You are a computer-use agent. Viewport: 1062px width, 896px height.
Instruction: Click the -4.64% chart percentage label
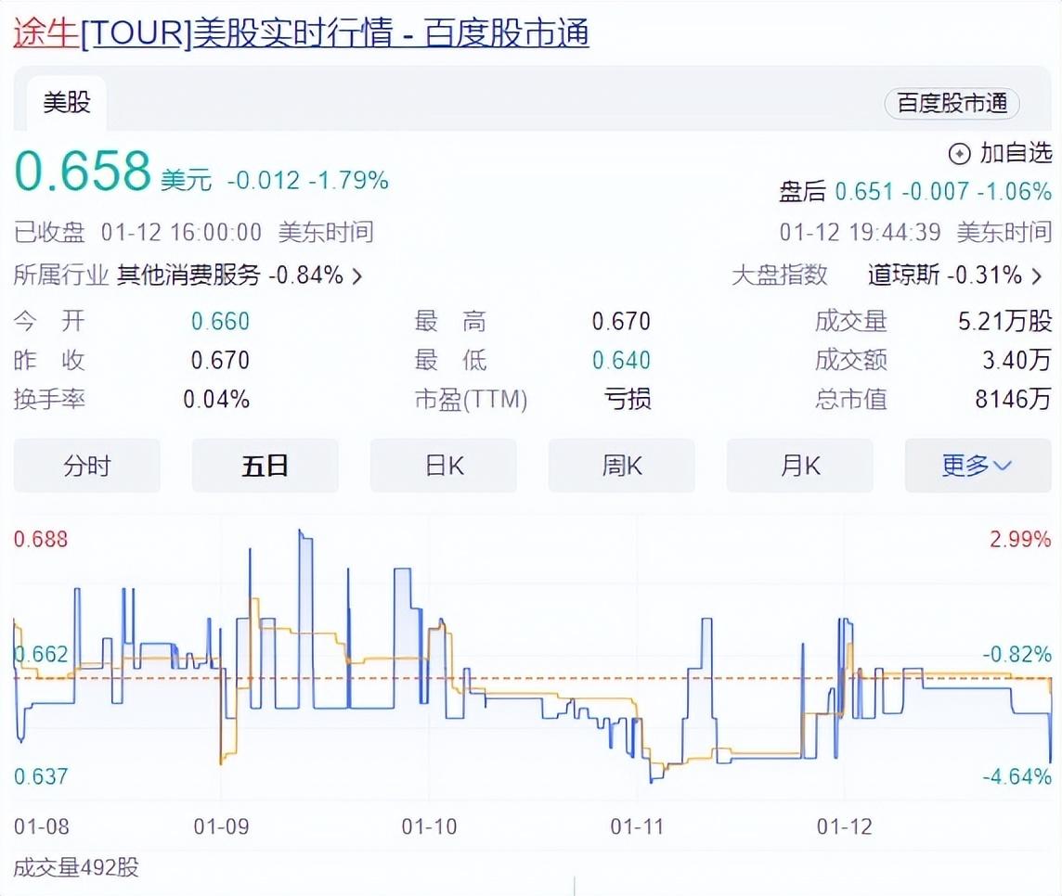(x=1017, y=776)
